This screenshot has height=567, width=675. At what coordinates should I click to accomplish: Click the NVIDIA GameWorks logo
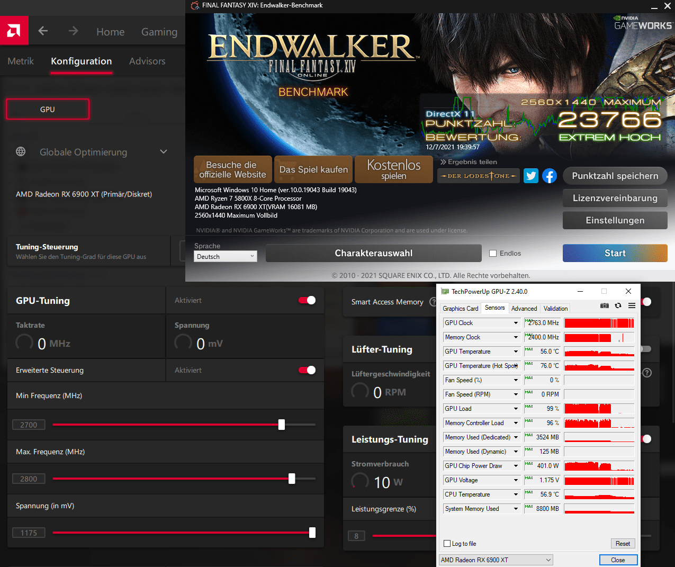pos(643,22)
